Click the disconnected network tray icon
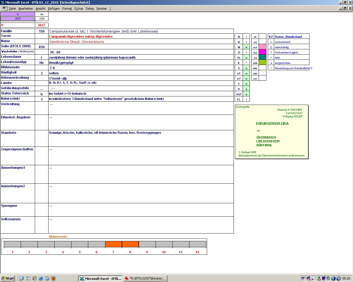 pyautogui.click(x=308, y=278)
